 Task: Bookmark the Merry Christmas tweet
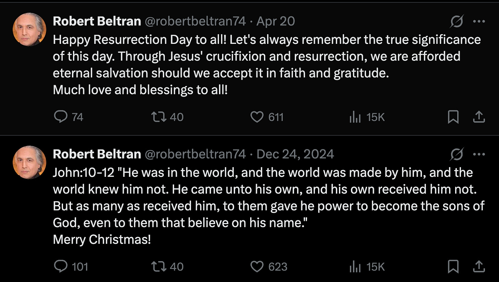pos(453,267)
